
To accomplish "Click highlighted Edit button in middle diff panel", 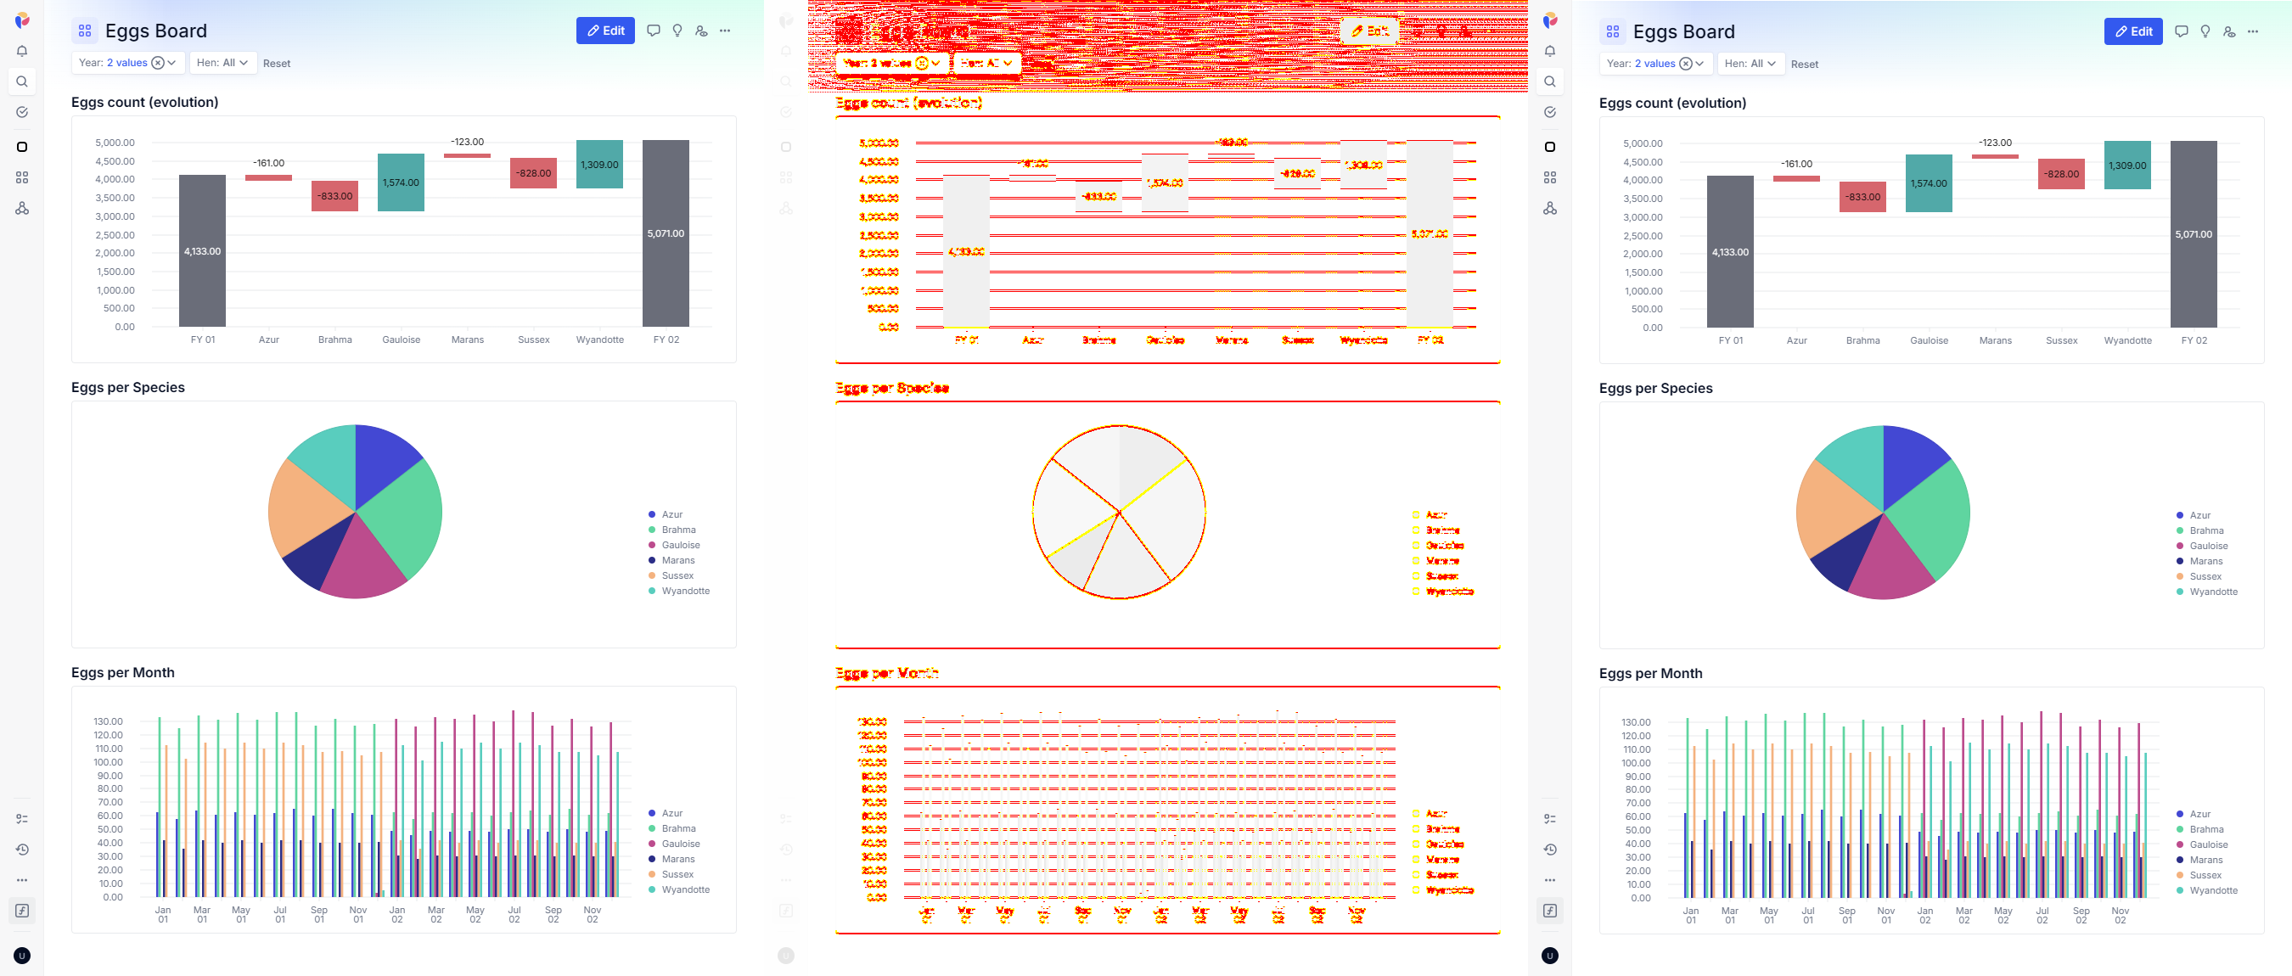I will click(1369, 31).
